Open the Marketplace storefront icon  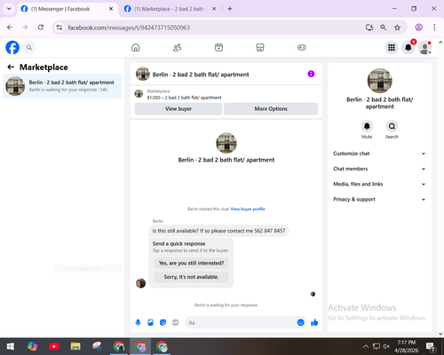point(260,47)
